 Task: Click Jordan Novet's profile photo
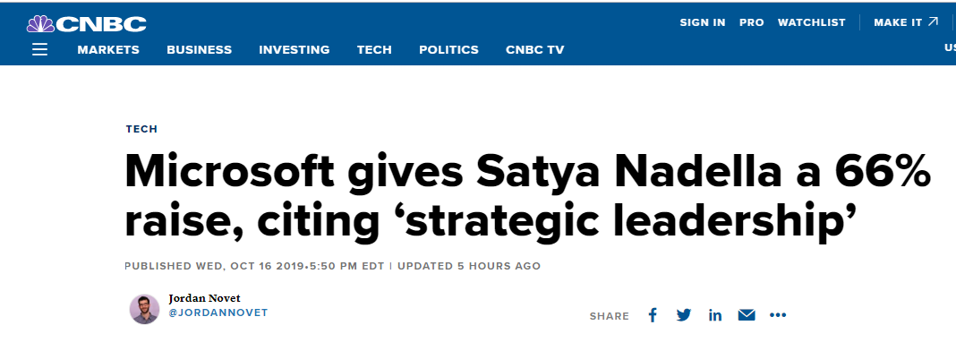pyautogui.click(x=144, y=309)
